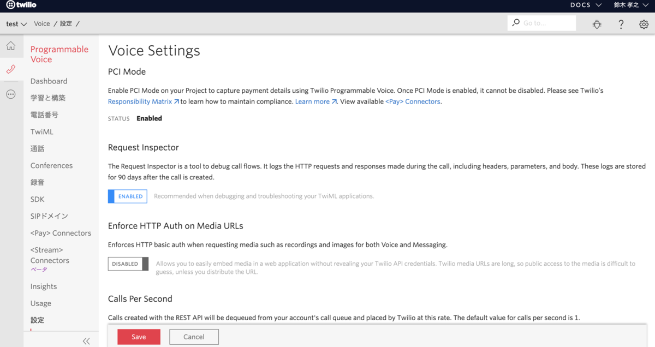Open 通話 in the sidebar
Image resolution: width=655 pixels, height=347 pixels.
click(x=38, y=149)
